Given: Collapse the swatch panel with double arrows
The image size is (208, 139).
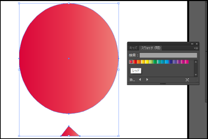Looking at the screenshot, I should click(x=192, y=44).
